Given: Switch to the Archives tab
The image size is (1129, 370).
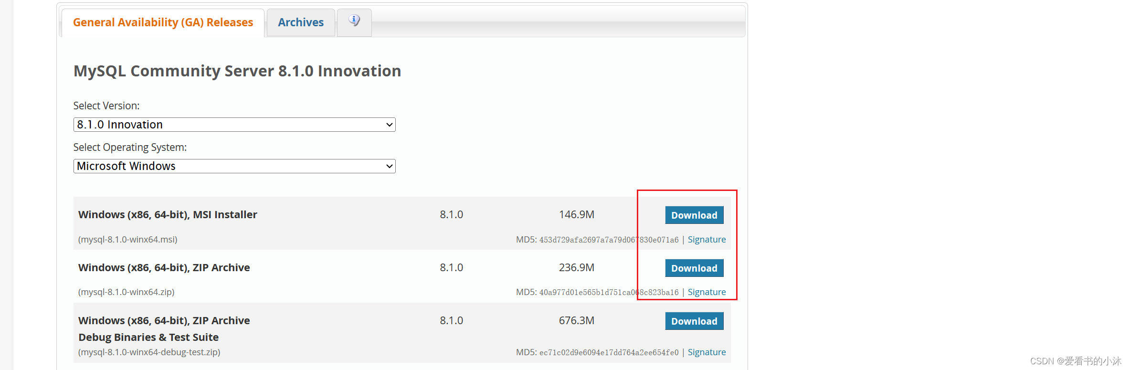Looking at the screenshot, I should 301,22.
